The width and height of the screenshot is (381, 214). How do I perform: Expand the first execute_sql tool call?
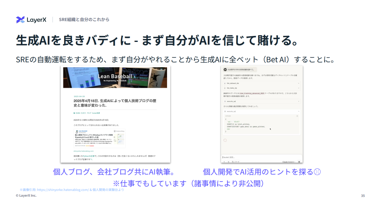261,101
